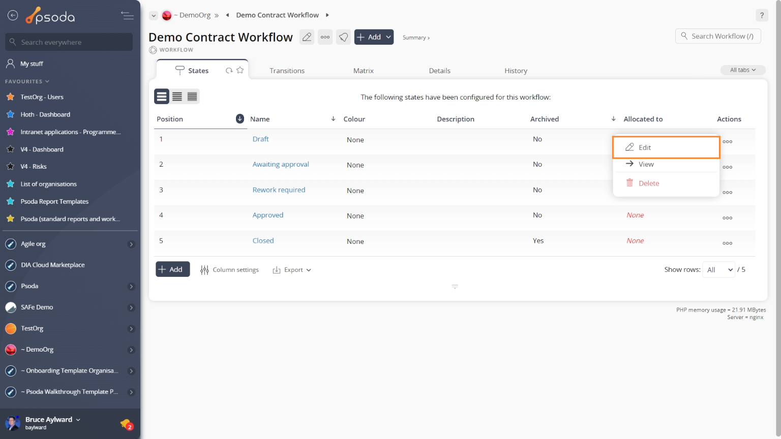
Task: Collapse the sidebar with the menu icon
Action: pos(127,16)
